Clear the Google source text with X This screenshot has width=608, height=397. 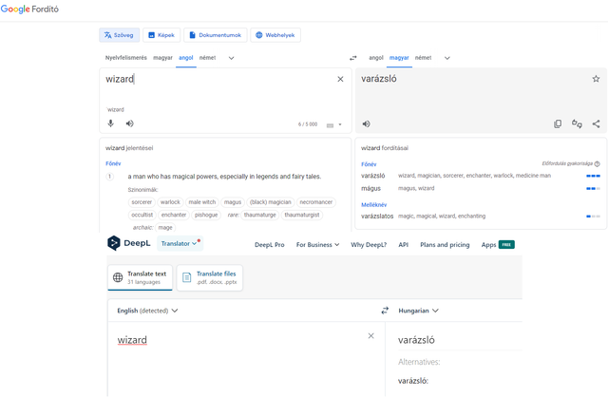340,79
